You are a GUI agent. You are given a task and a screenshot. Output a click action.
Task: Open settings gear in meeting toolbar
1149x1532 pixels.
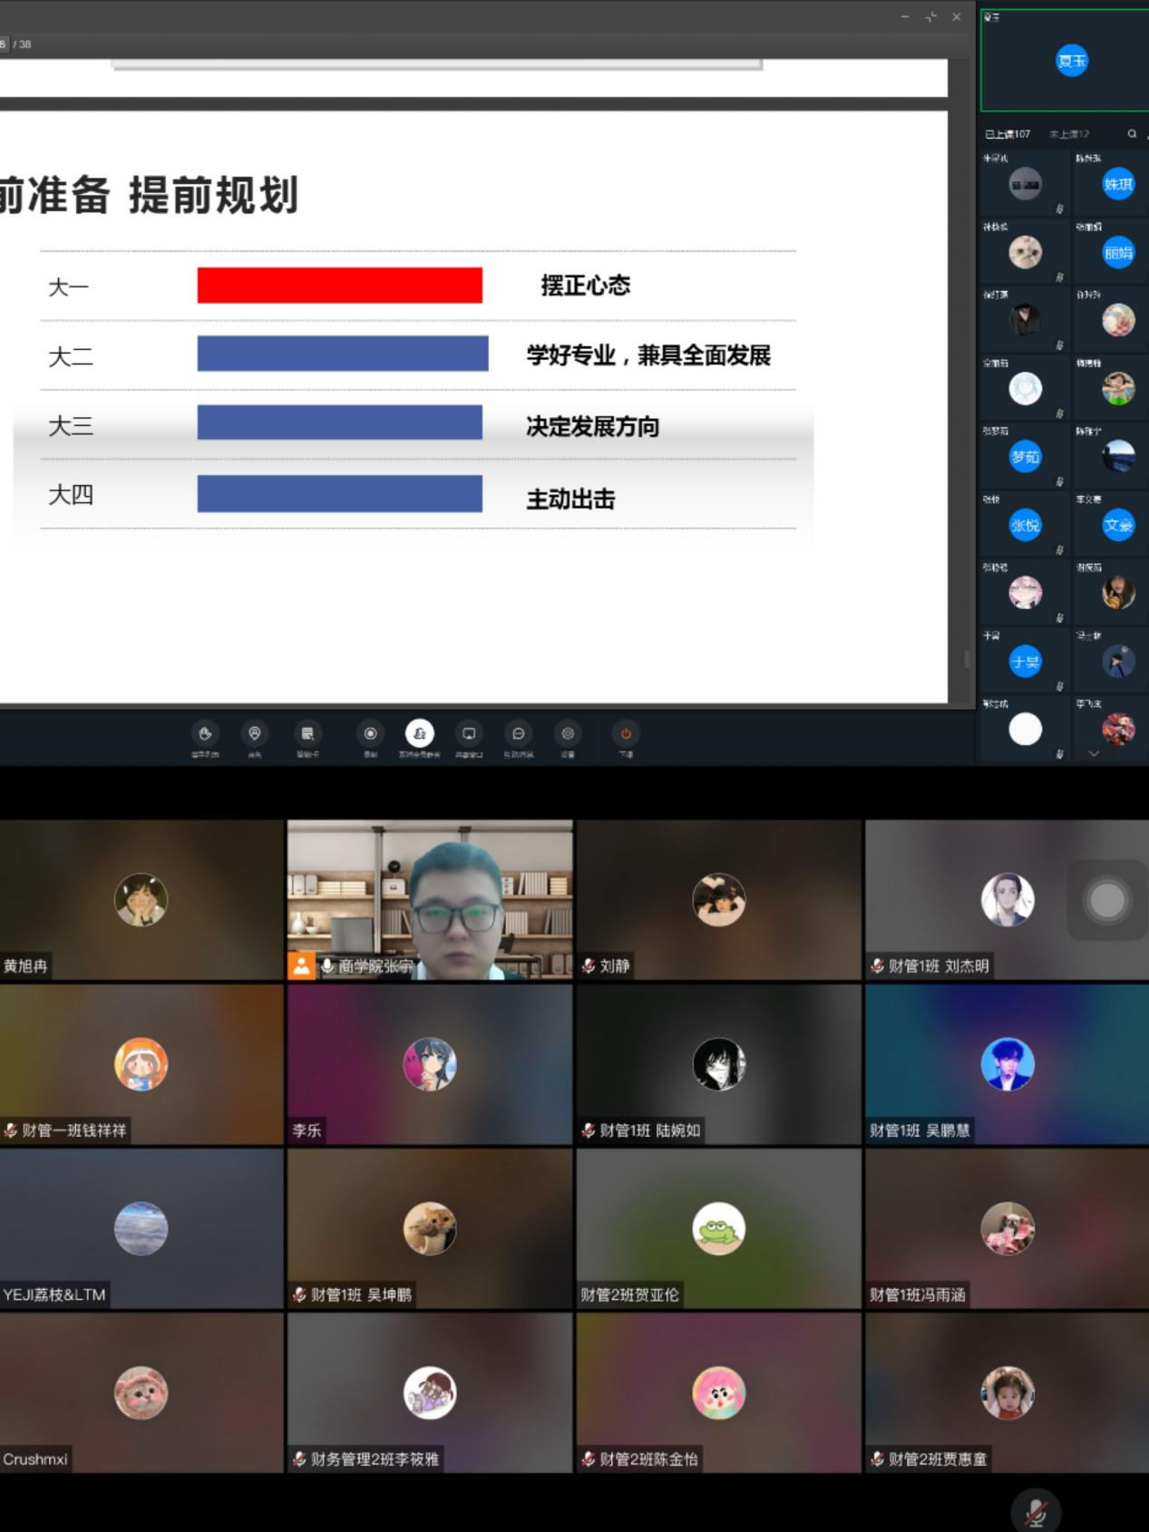568,733
